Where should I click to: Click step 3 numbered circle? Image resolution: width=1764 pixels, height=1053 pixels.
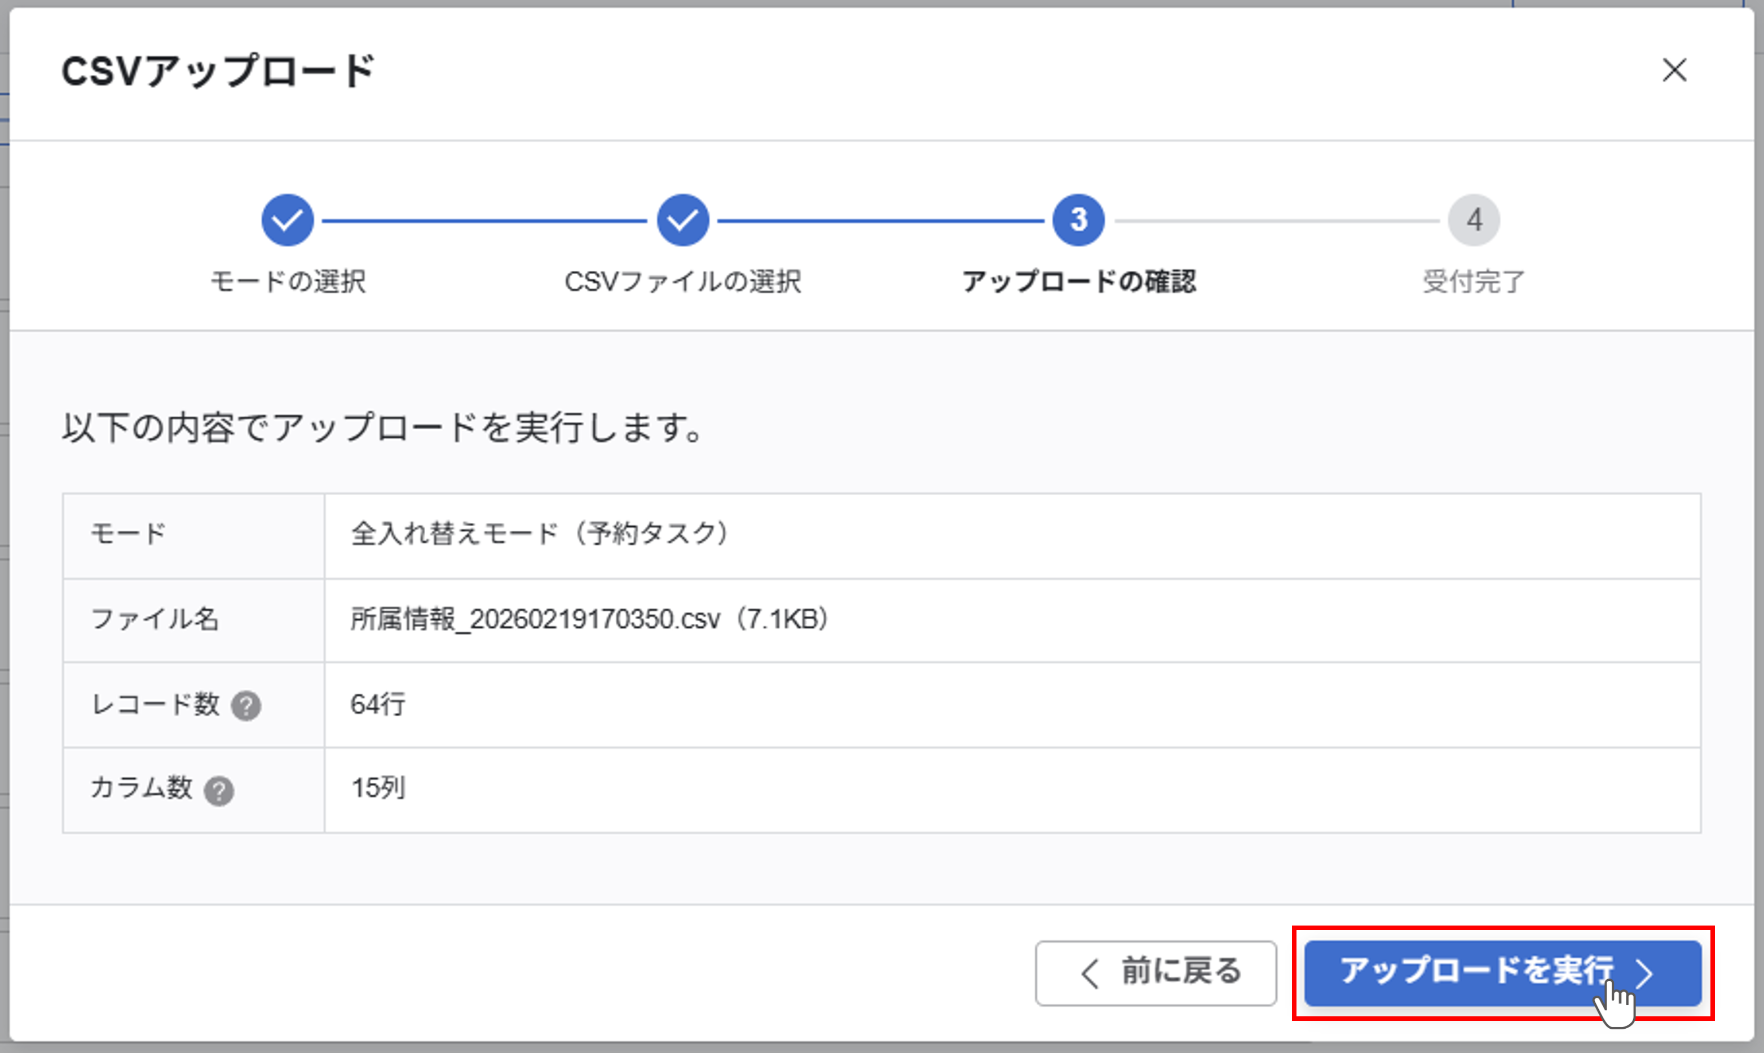tap(1078, 220)
